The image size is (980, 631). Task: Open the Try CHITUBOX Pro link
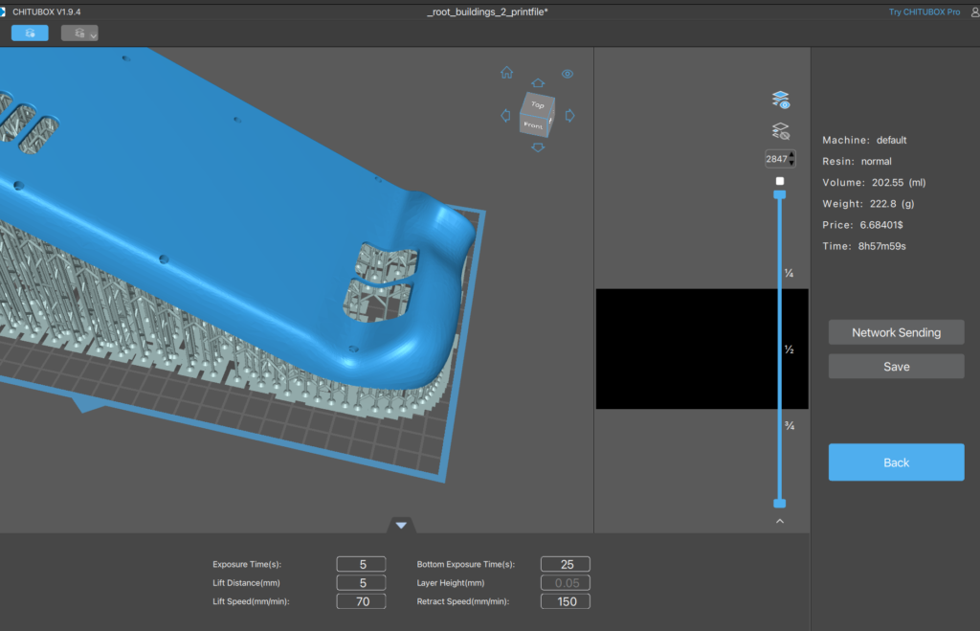[x=924, y=11]
